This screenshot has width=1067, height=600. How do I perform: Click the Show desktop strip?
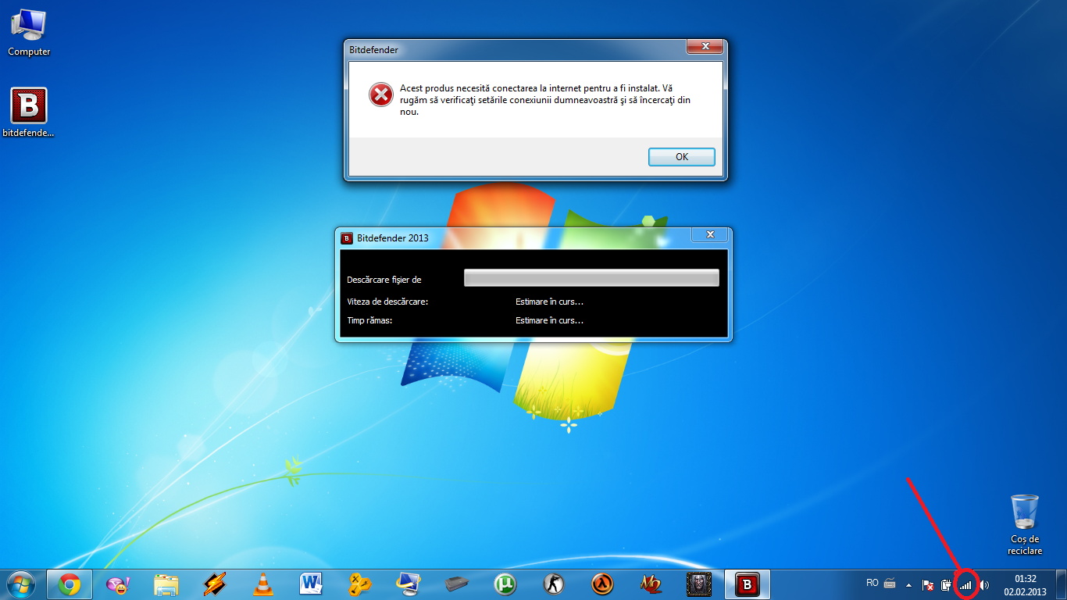point(1061,584)
